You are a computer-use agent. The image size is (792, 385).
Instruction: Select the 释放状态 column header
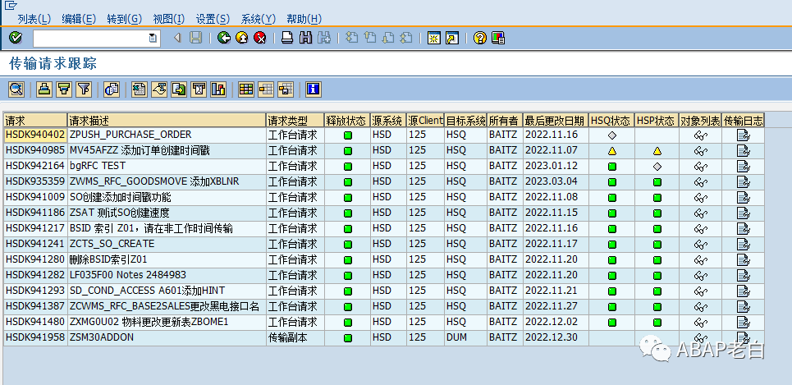pos(347,120)
